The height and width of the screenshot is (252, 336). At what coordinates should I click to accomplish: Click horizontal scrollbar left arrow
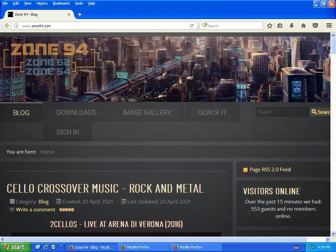[x=2, y=239]
